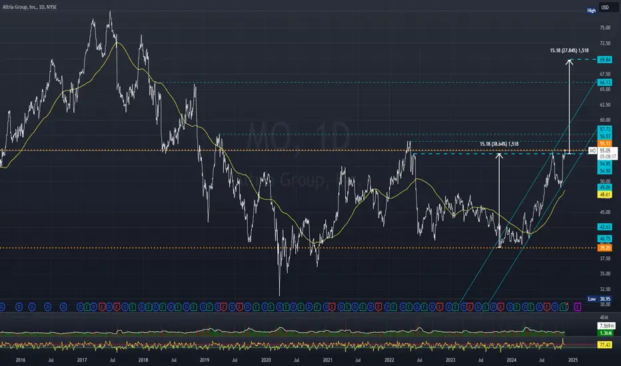This screenshot has width=621, height=366.
Task: Click the green 1.36M volume label
Action: click(x=605, y=333)
